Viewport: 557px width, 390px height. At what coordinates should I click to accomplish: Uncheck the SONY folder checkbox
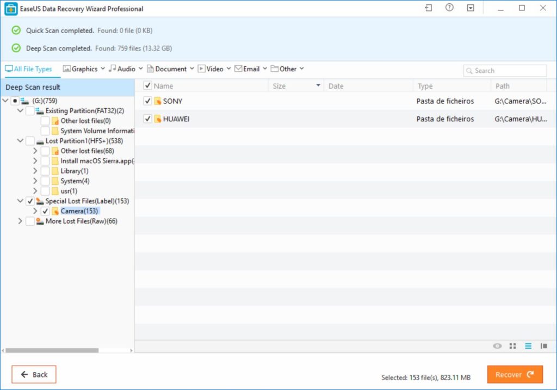(147, 101)
